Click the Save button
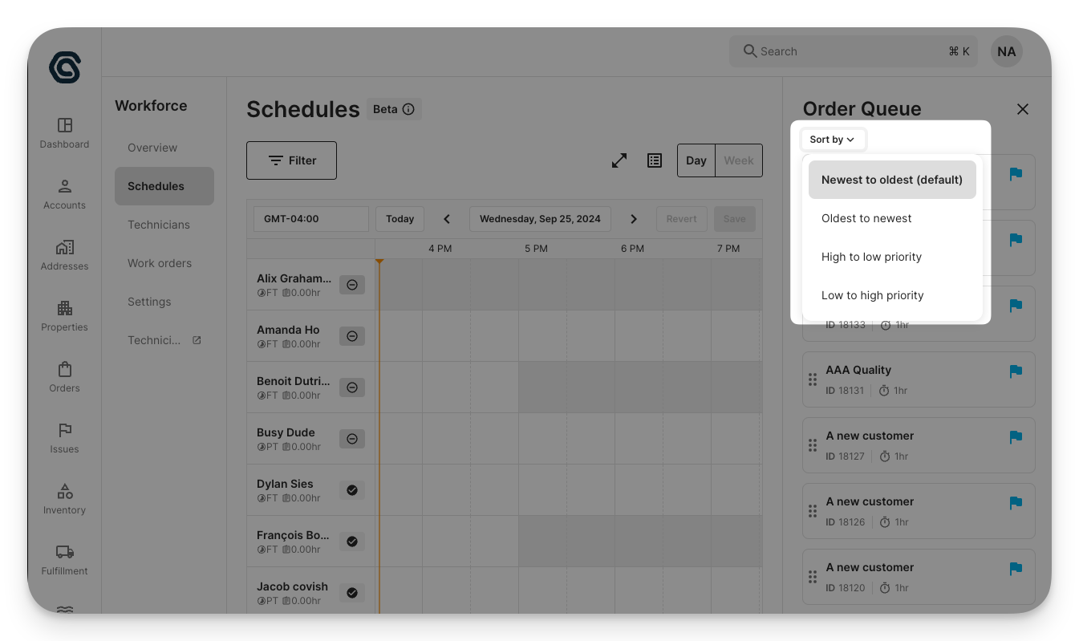Image resolution: width=1079 pixels, height=641 pixels. pos(735,219)
